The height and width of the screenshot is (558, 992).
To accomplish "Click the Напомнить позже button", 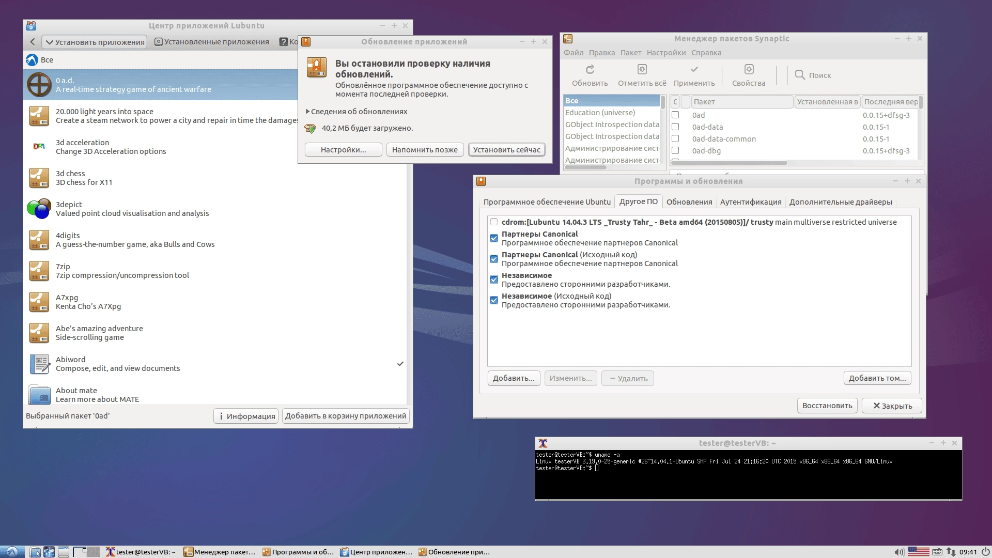I will pos(425,150).
